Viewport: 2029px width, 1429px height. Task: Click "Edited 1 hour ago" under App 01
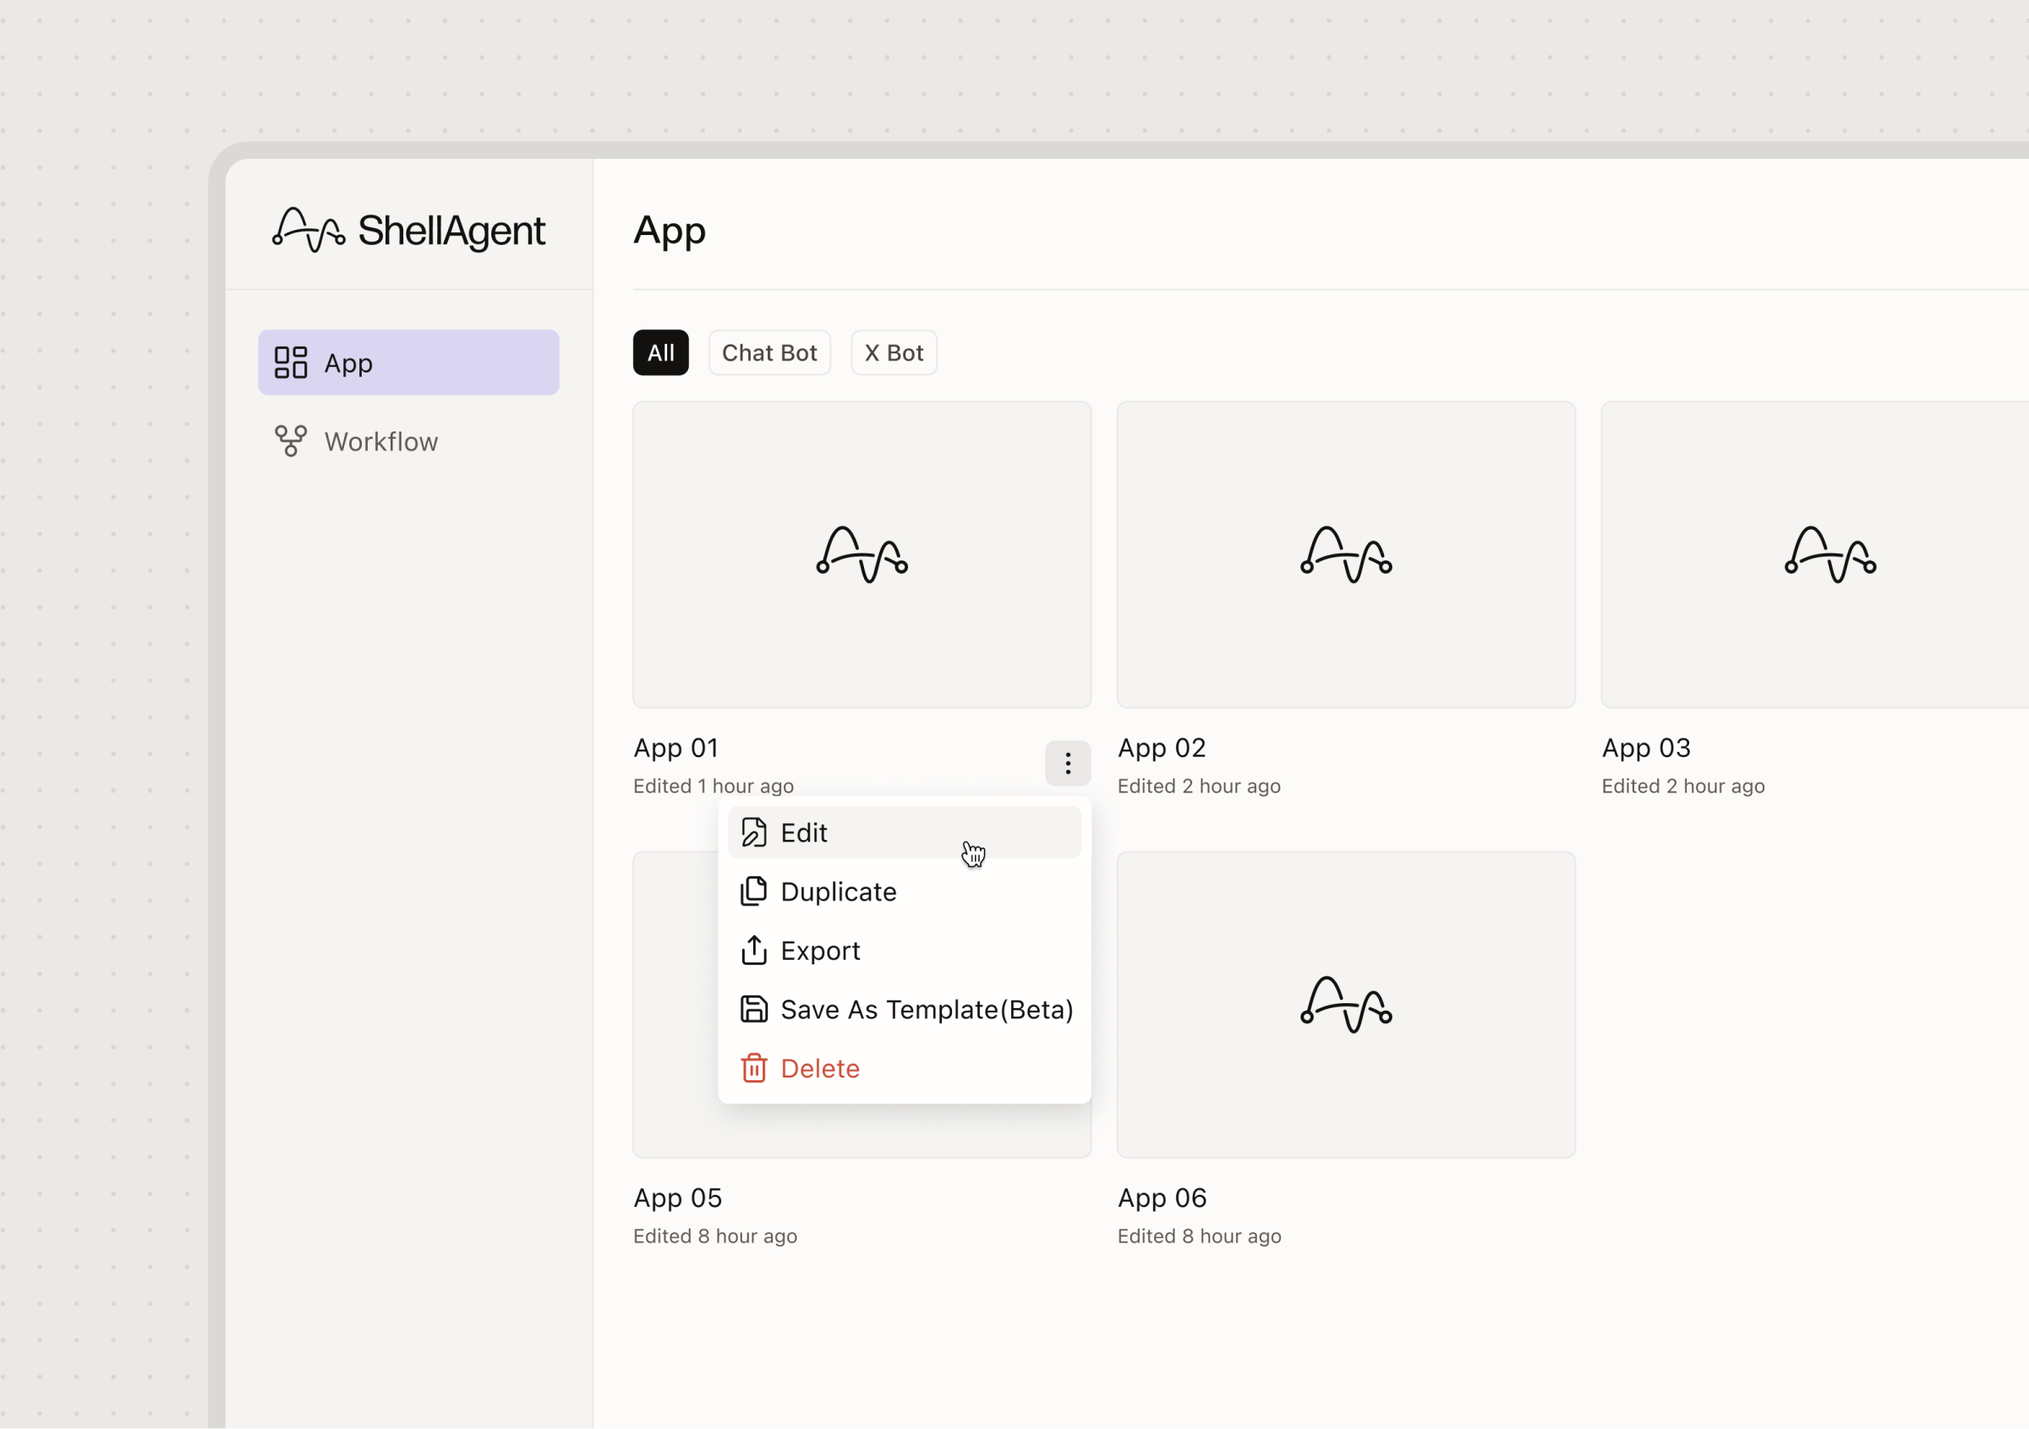click(x=714, y=786)
